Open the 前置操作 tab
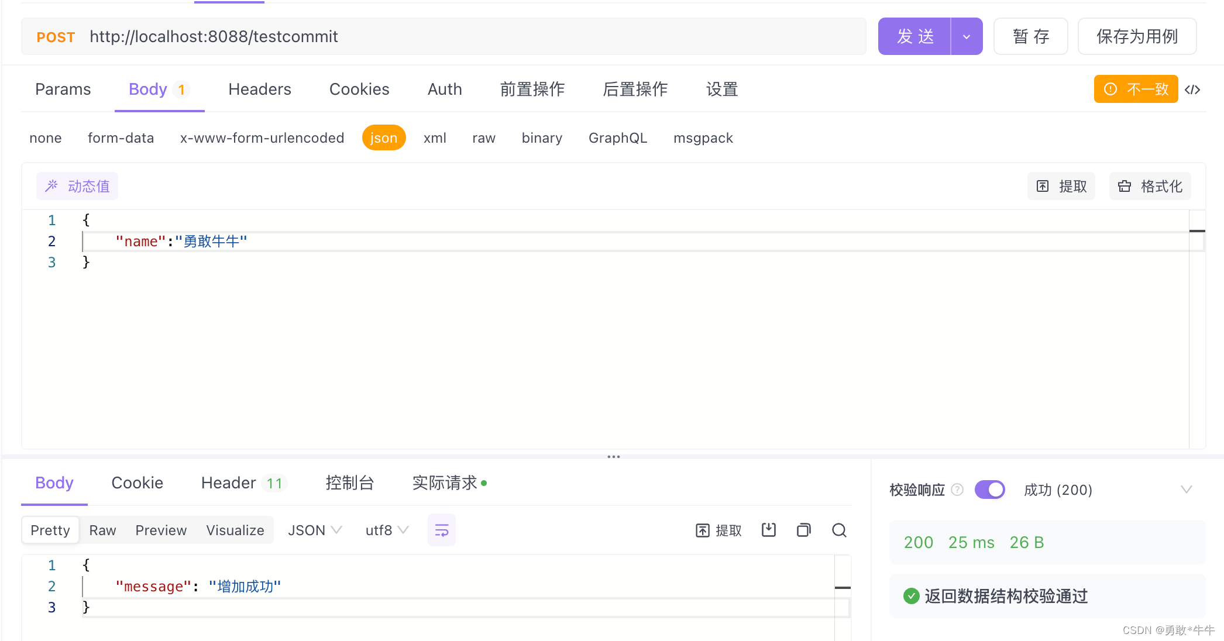The width and height of the screenshot is (1224, 641). pos(532,89)
